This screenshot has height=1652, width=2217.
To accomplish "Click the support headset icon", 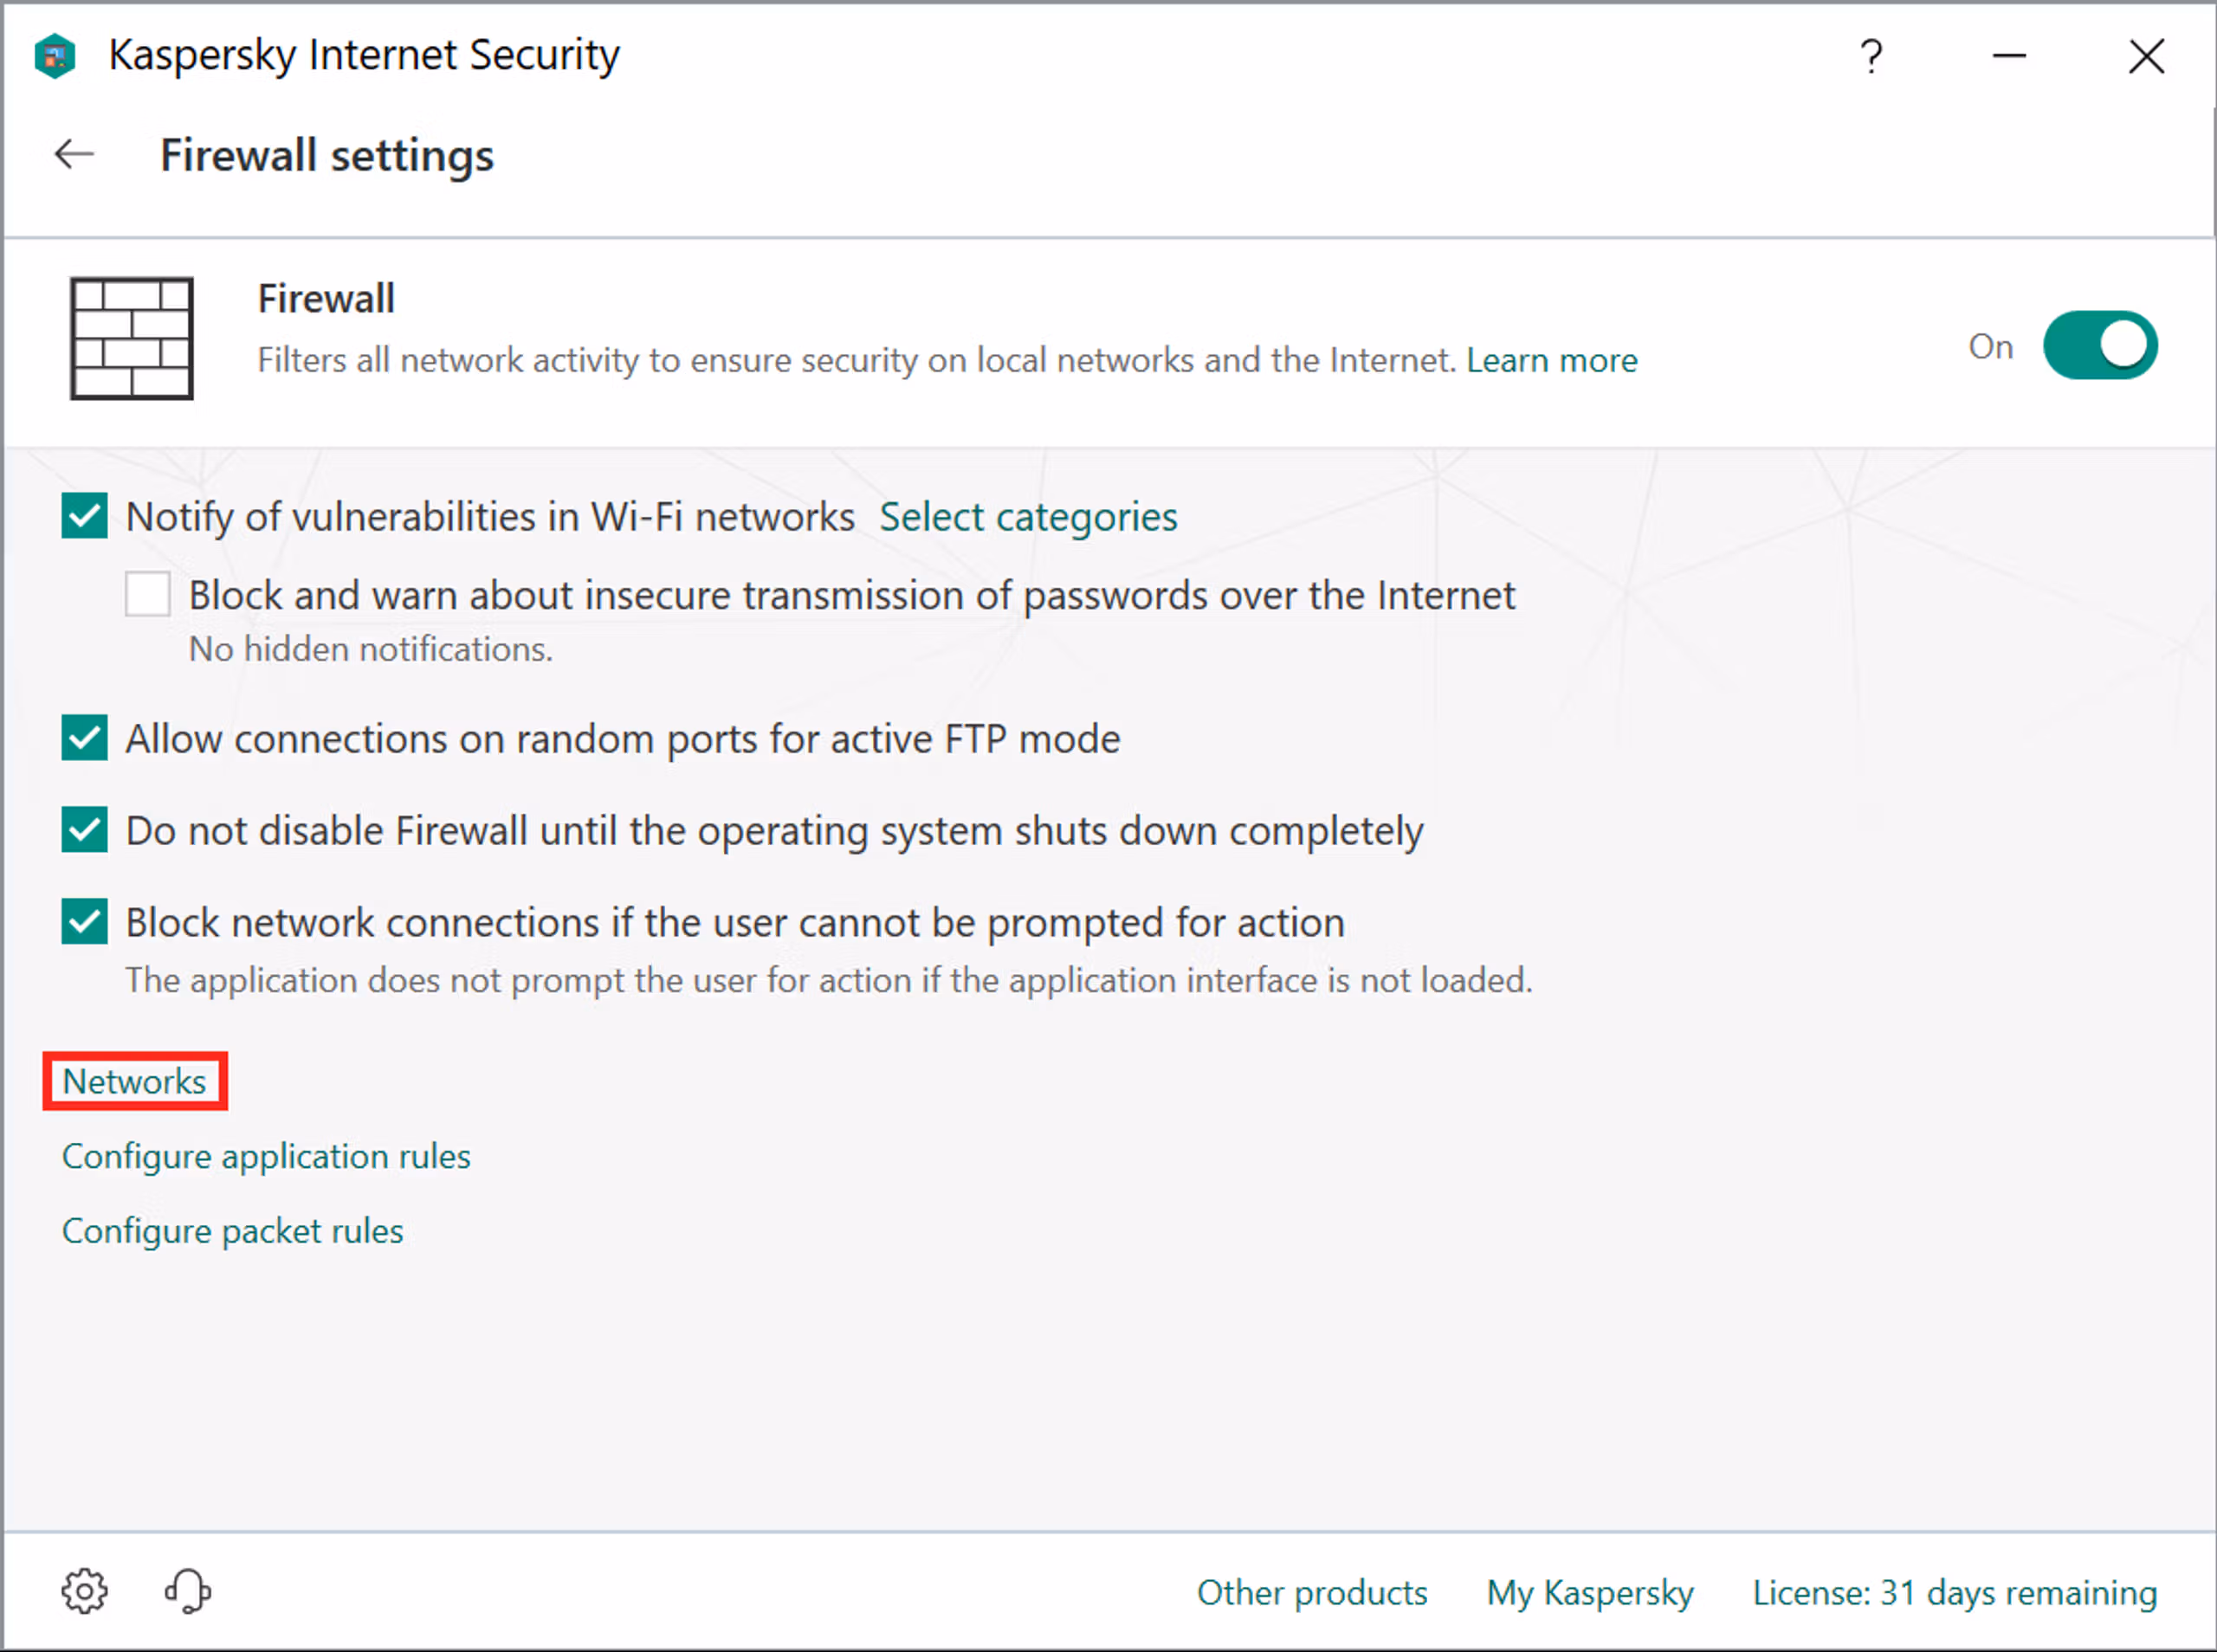I will coord(187,1590).
